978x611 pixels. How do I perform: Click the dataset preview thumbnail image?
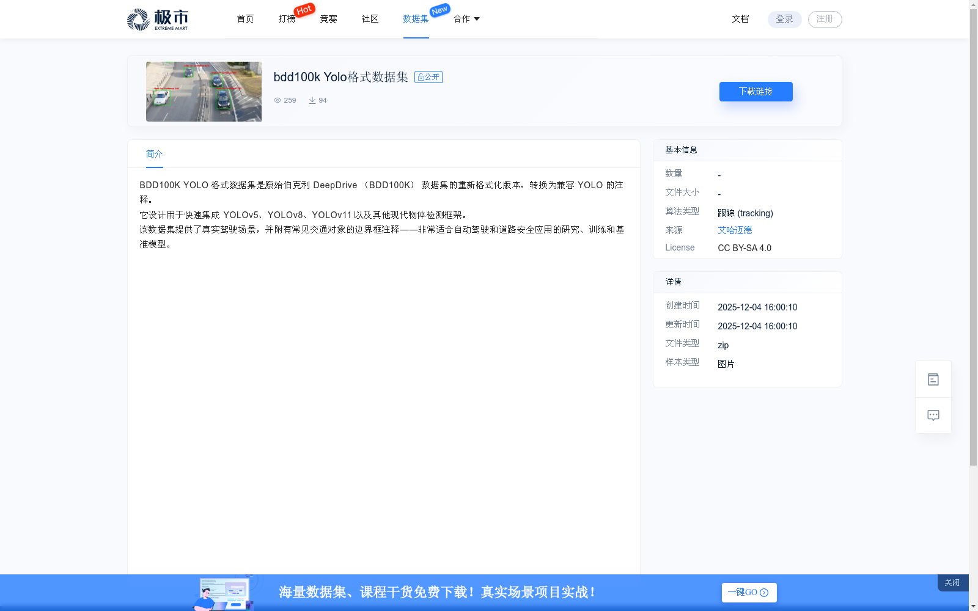coord(204,92)
